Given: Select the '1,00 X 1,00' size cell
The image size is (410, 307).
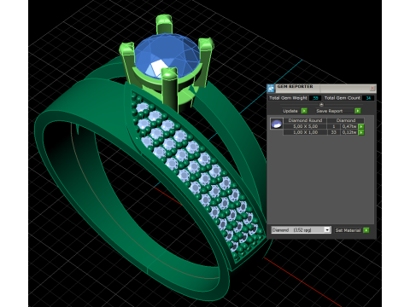Looking at the screenshot, I should coord(305,132).
